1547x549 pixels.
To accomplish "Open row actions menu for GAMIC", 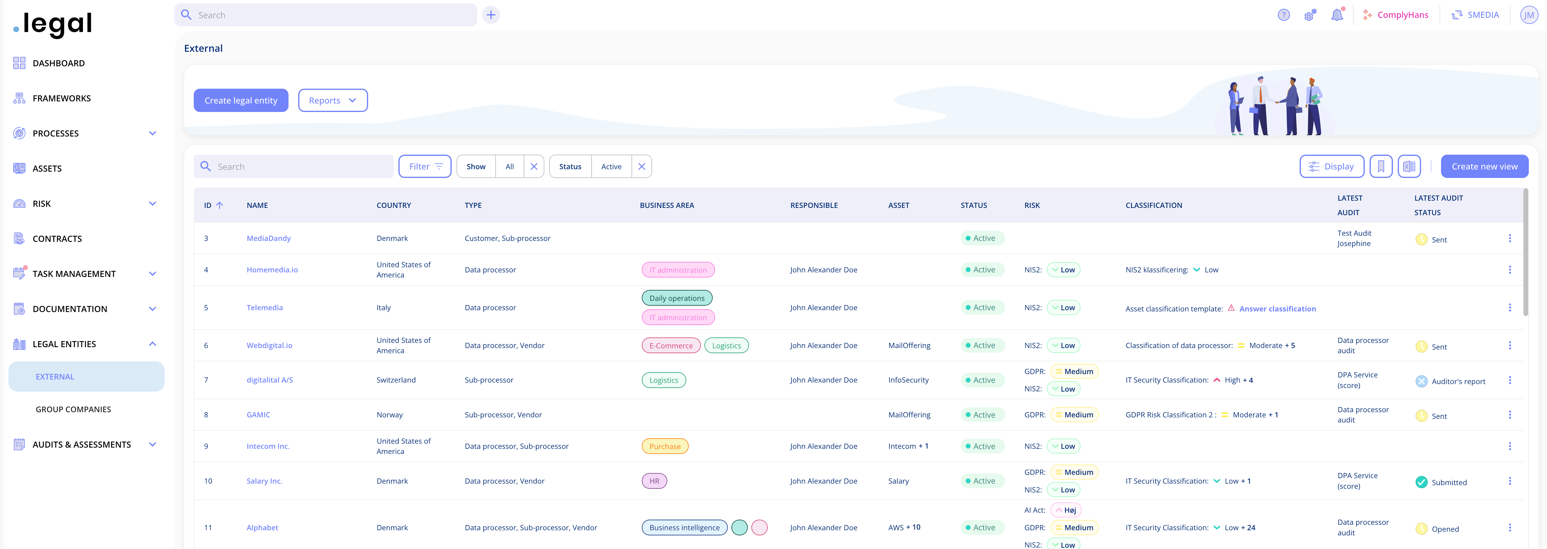I will [1509, 415].
